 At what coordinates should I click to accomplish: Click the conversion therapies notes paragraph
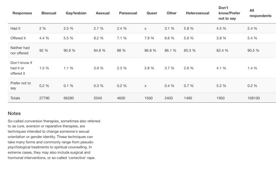[54, 139]
